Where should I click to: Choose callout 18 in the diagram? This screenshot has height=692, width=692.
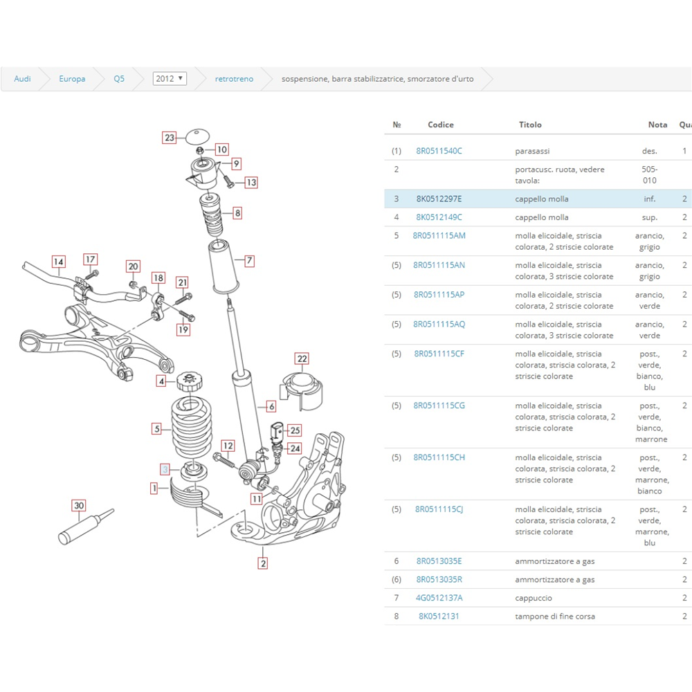tap(158, 277)
